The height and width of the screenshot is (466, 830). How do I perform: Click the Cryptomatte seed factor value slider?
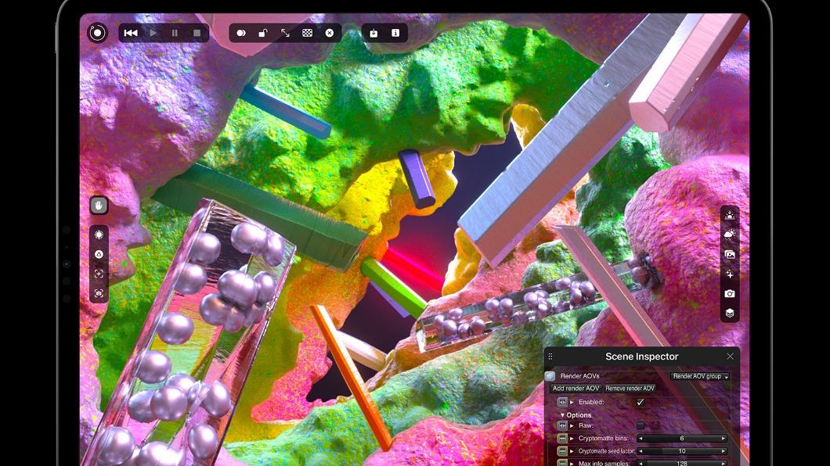[x=682, y=451]
